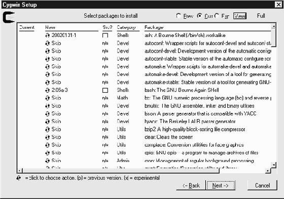This screenshot has width=284, height=199.
Task: Click the Back button
Action: pyautogui.click(x=191, y=185)
